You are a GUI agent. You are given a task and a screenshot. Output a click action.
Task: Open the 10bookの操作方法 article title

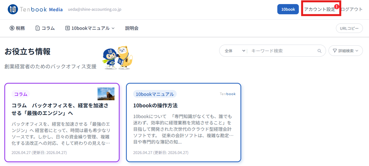[155, 106]
